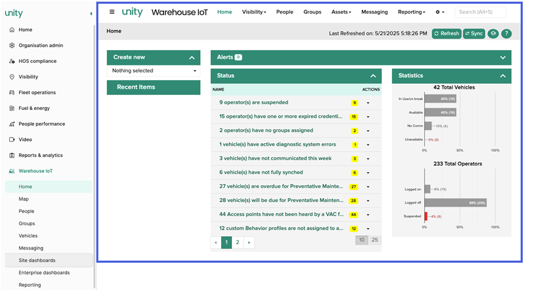534x290 pixels.
Task: Click the round icon button beside Sync
Action: [493, 34]
